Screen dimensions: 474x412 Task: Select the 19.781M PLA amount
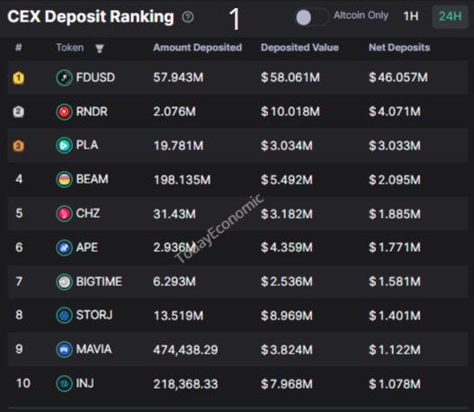coord(178,146)
